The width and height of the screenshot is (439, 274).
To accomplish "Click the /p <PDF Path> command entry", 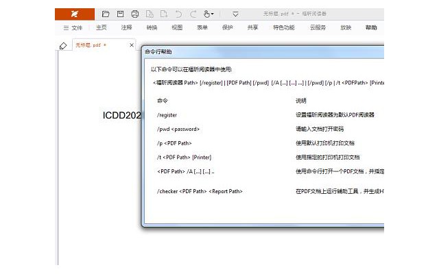I will tap(174, 143).
